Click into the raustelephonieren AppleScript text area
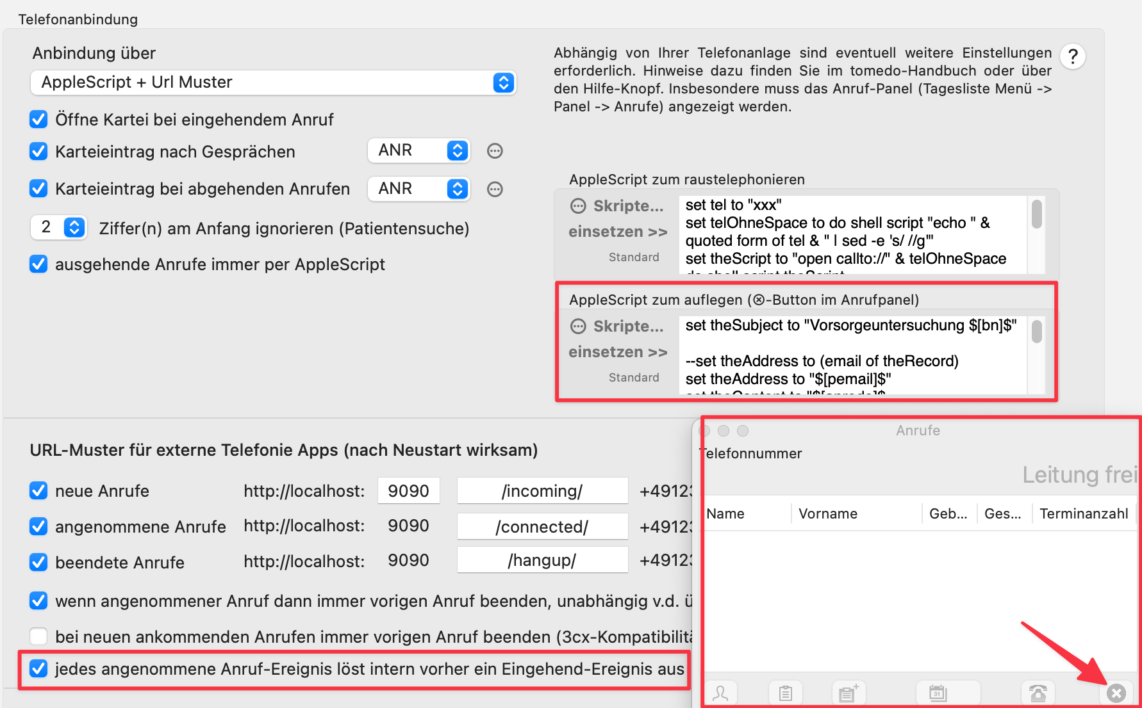 pos(852,235)
